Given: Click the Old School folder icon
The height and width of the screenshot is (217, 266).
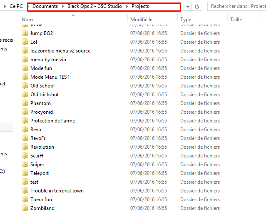Looking at the screenshot, I should (x=25, y=85).
